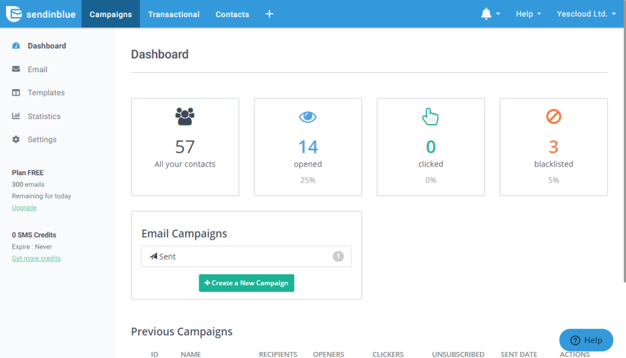Screen dimensions: 626x358
Task: Click the contacts group icon
Action: click(185, 116)
